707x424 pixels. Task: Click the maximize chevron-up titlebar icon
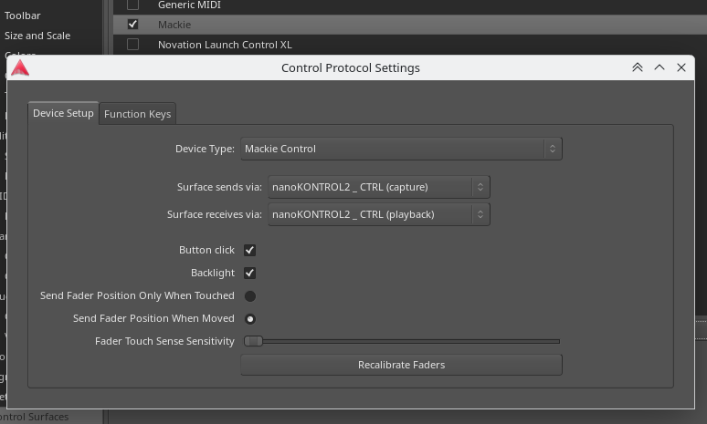pyautogui.click(x=660, y=67)
